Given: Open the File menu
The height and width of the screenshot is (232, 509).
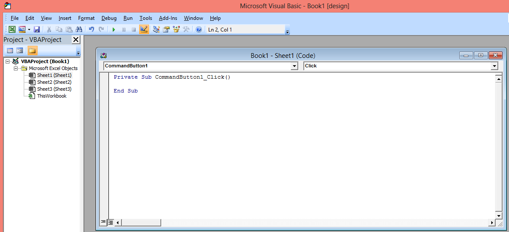Looking at the screenshot, I should (15, 18).
